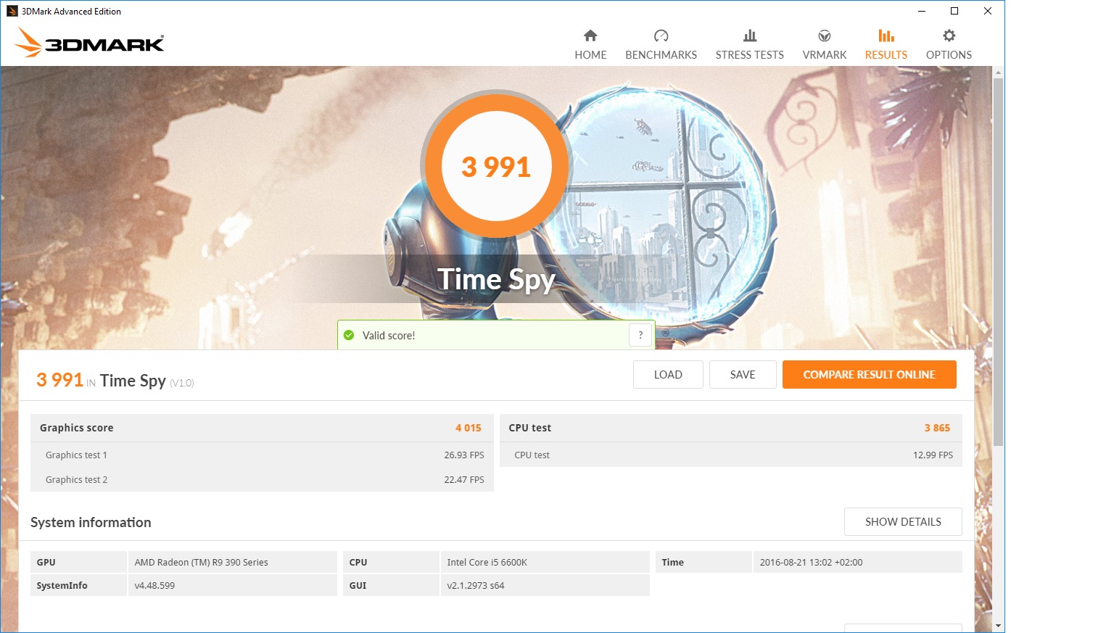Click the 12.99 FPS value

(933, 455)
